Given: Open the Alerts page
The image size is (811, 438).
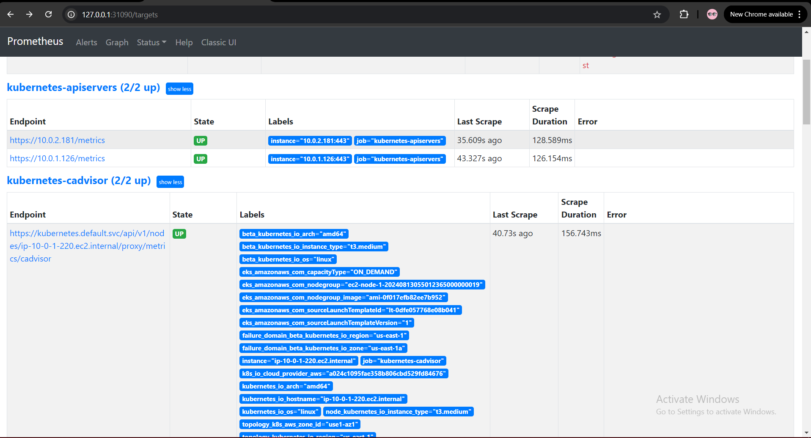Looking at the screenshot, I should click(87, 42).
